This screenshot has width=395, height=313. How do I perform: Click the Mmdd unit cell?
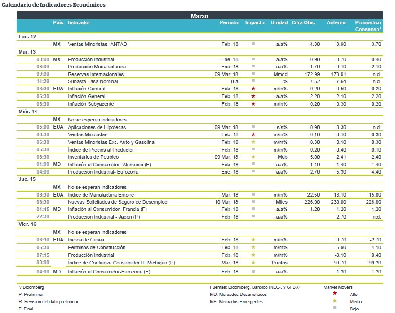[x=280, y=74]
